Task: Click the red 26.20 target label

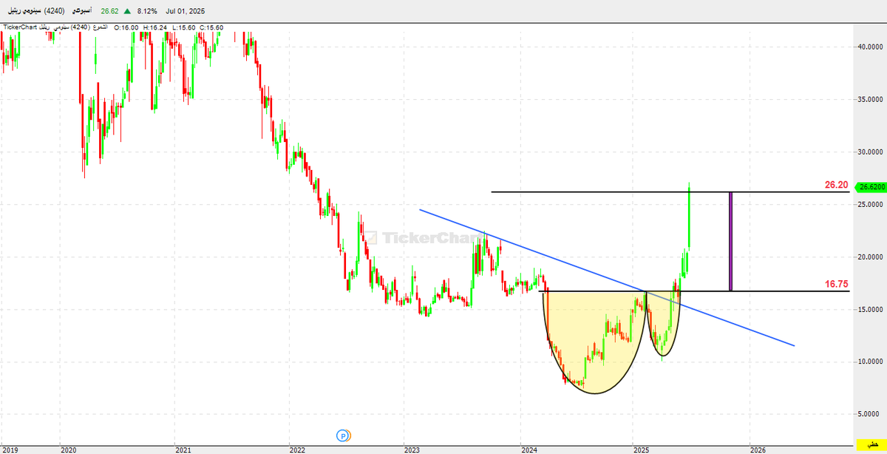Action: [x=835, y=185]
